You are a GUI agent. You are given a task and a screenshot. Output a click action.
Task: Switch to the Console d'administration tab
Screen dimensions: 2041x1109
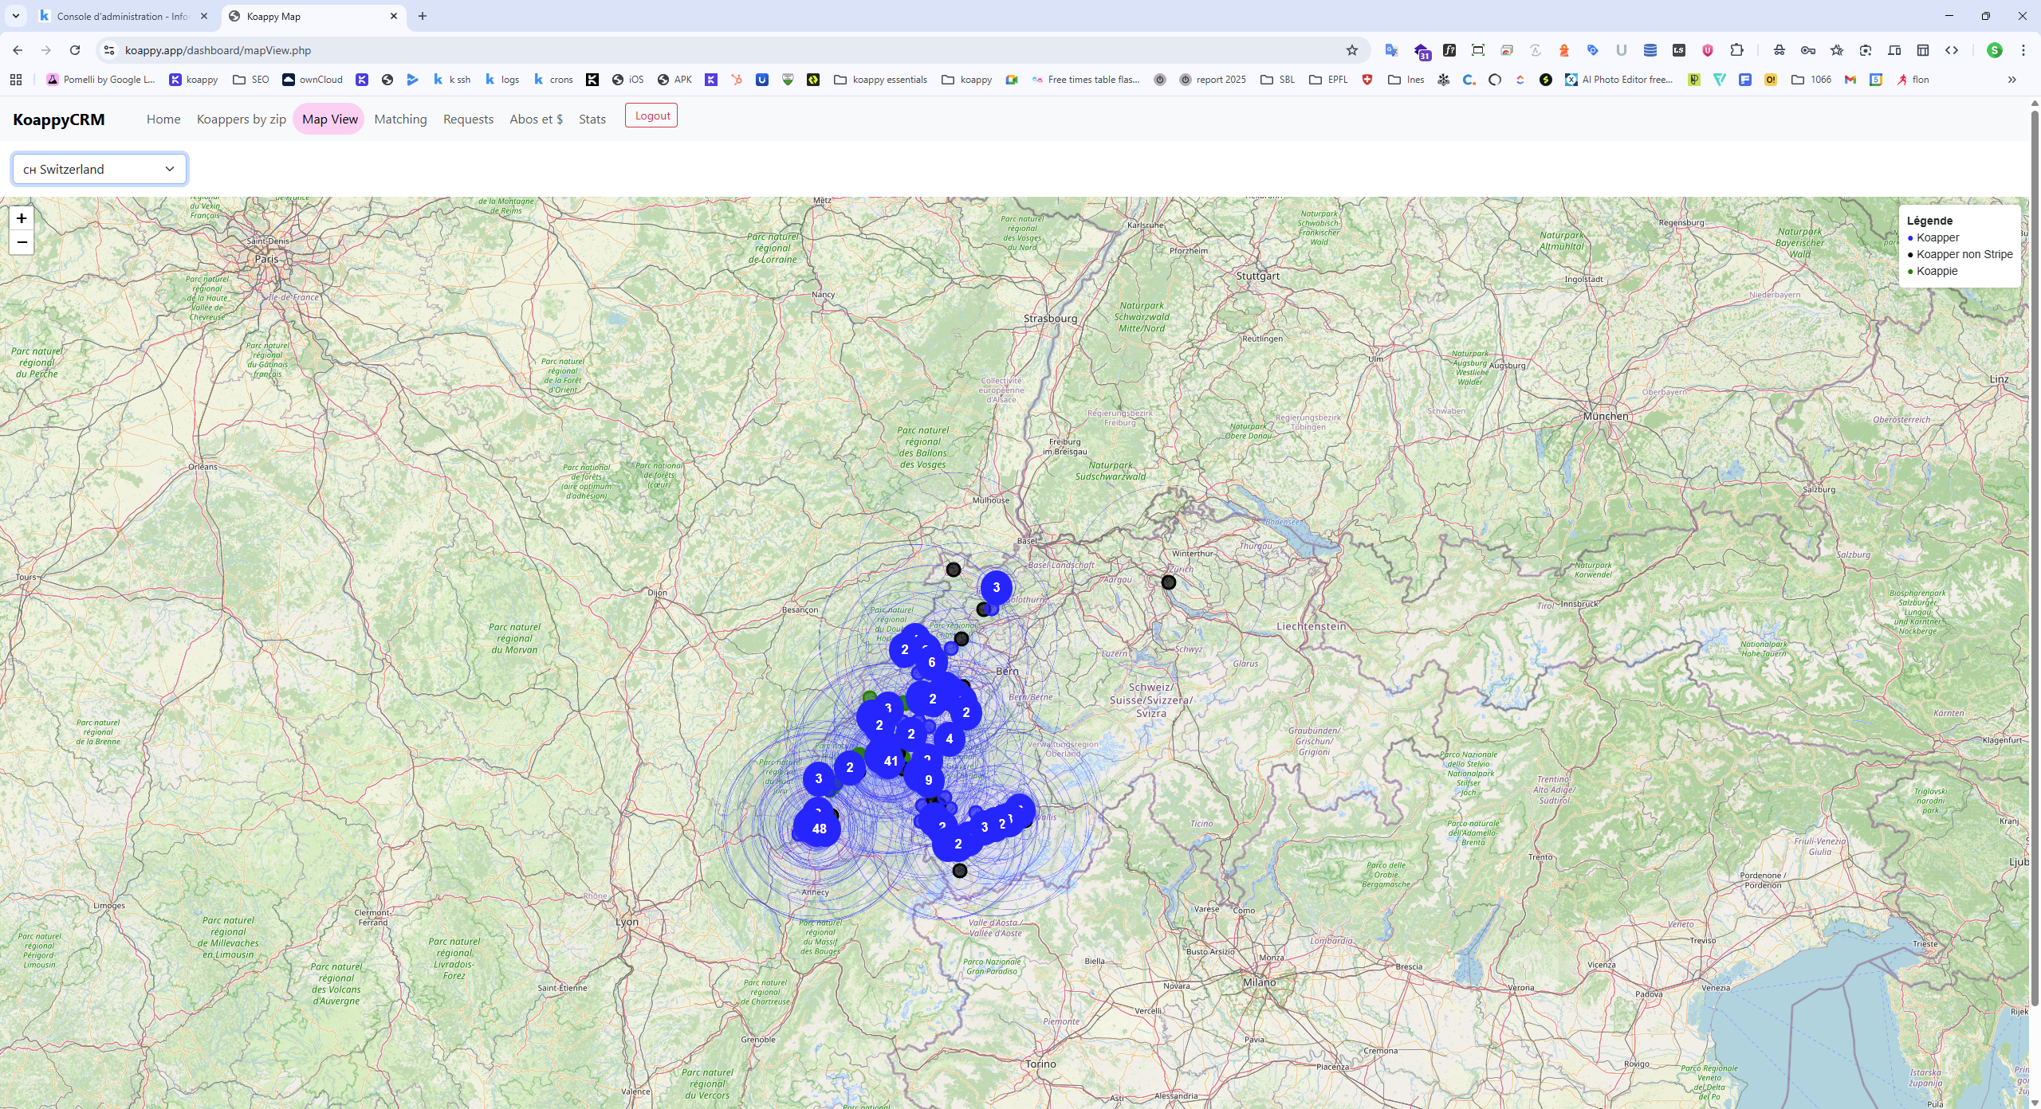124,16
